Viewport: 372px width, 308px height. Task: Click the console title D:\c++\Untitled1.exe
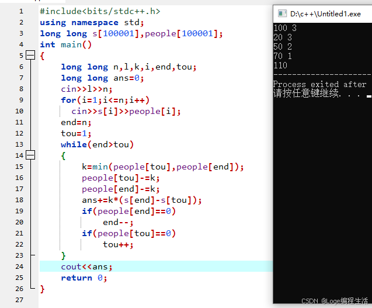pyautogui.click(x=325, y=14)
